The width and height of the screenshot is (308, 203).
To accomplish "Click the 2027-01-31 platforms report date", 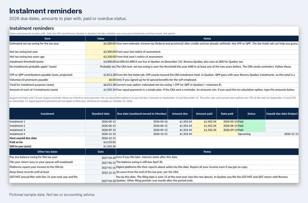I will pyautogui.click(x=101, y=168).
